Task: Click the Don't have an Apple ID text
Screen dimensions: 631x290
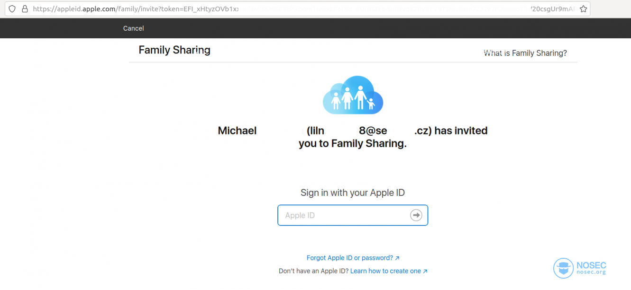Action: 313,271
